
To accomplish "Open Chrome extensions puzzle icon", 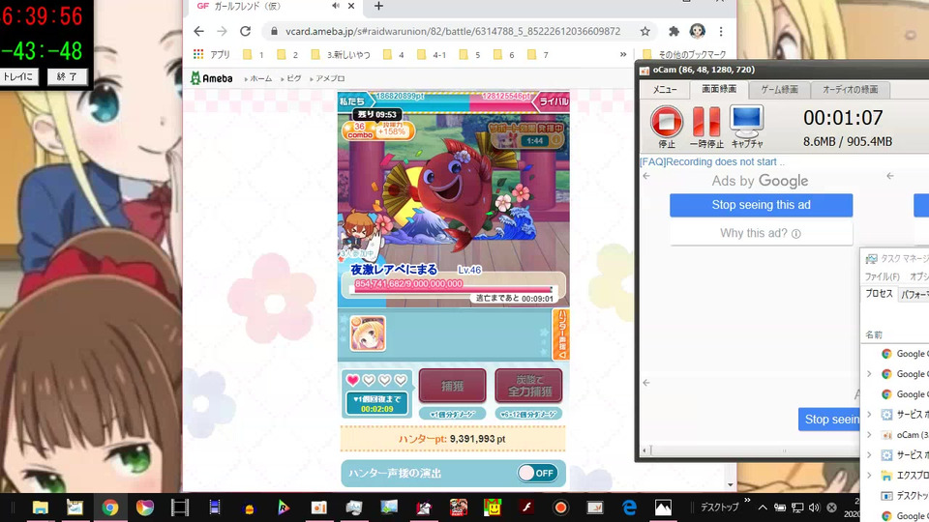I will pyautogui.click(x=674, y=31).
